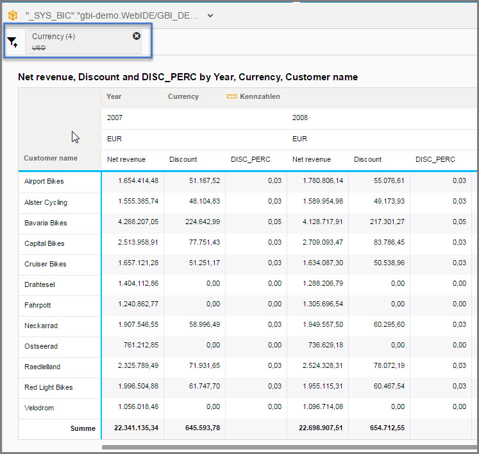Click the Year dimension header
Screen dimensions: 479x454
click(x=114, y=97)
